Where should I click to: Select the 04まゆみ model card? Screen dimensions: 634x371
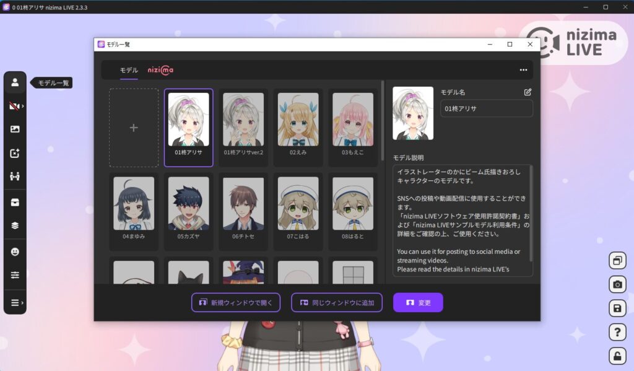(134, 212)
